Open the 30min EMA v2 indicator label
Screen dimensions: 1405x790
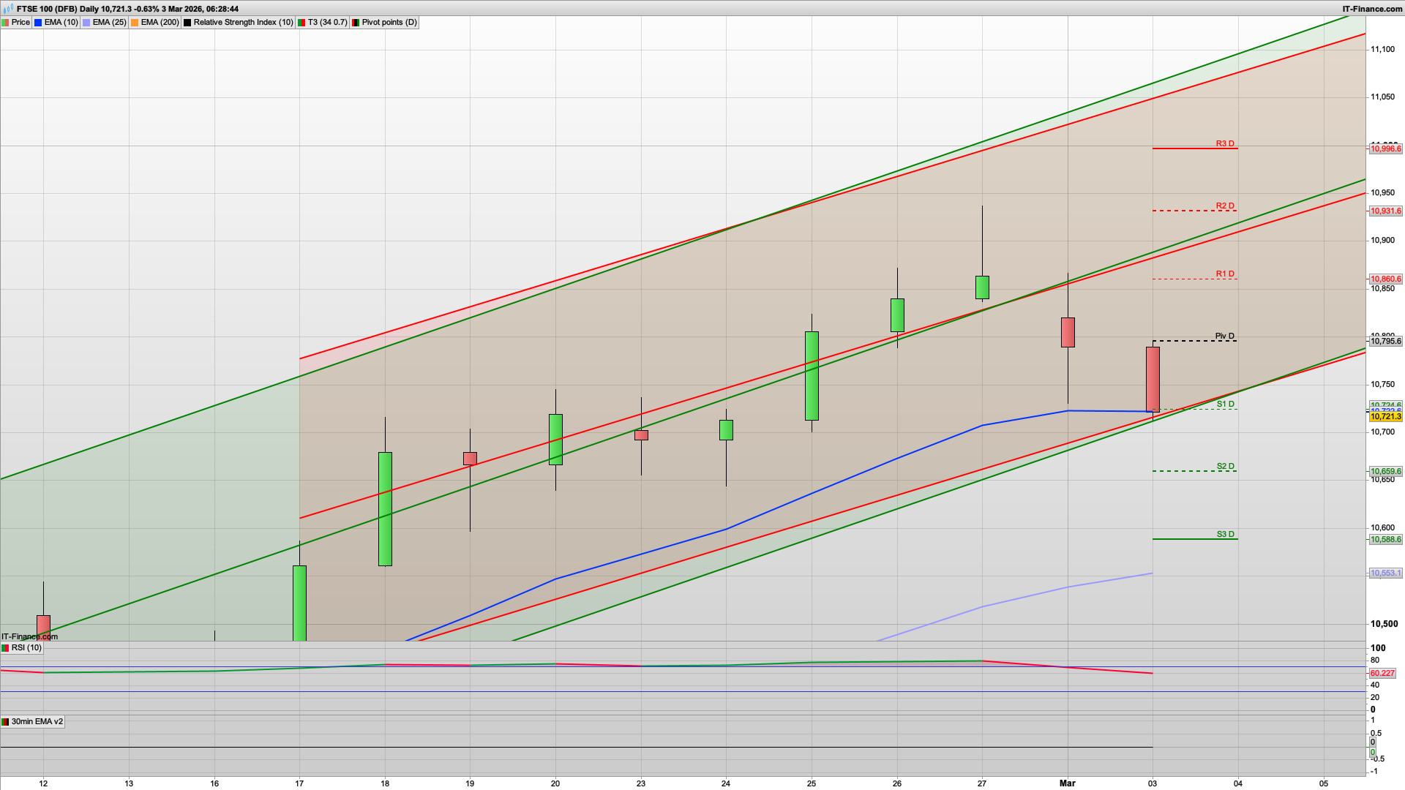pos(37,722)
